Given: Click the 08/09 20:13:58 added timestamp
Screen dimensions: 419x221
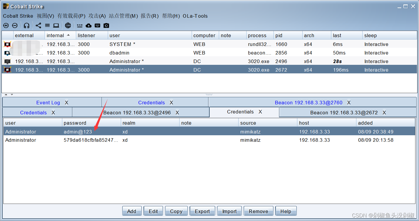Looking at the screenshot, I should point(376,140).
